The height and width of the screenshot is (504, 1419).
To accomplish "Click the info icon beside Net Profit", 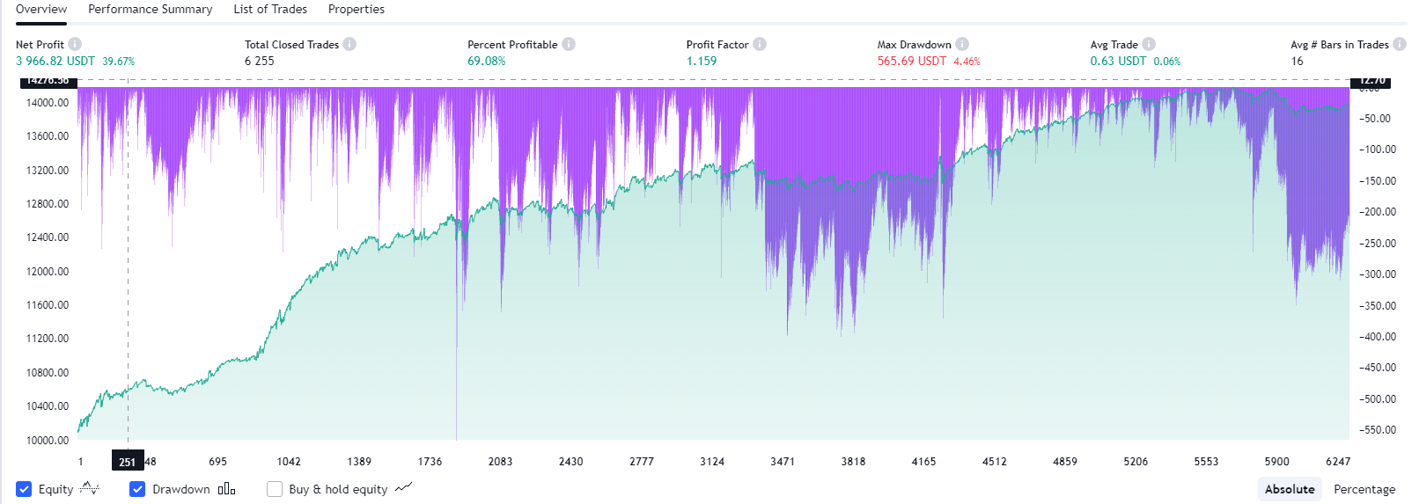I will click(75, 44).
